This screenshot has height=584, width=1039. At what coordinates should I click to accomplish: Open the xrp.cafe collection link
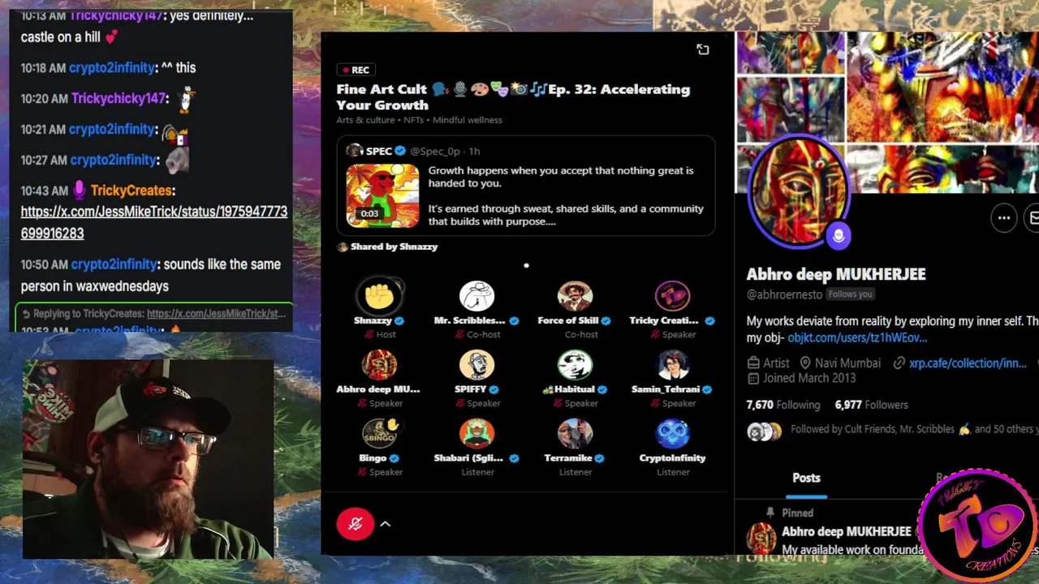click(x=968, y=363)
